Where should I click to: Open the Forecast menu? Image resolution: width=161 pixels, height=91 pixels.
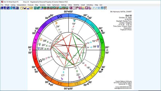coord(30,5)
